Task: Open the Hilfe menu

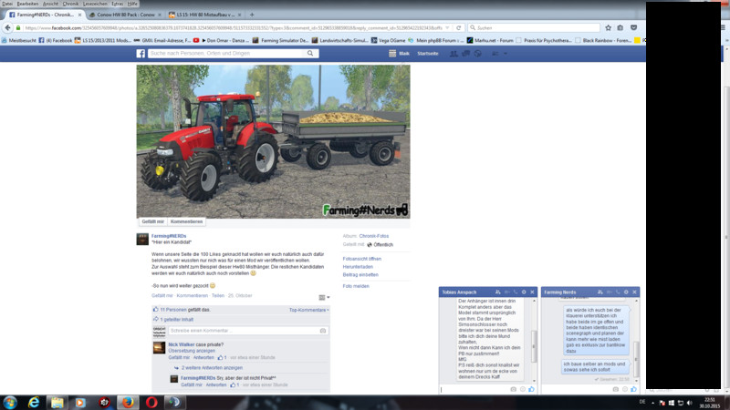Action: (x=132, y=4)
